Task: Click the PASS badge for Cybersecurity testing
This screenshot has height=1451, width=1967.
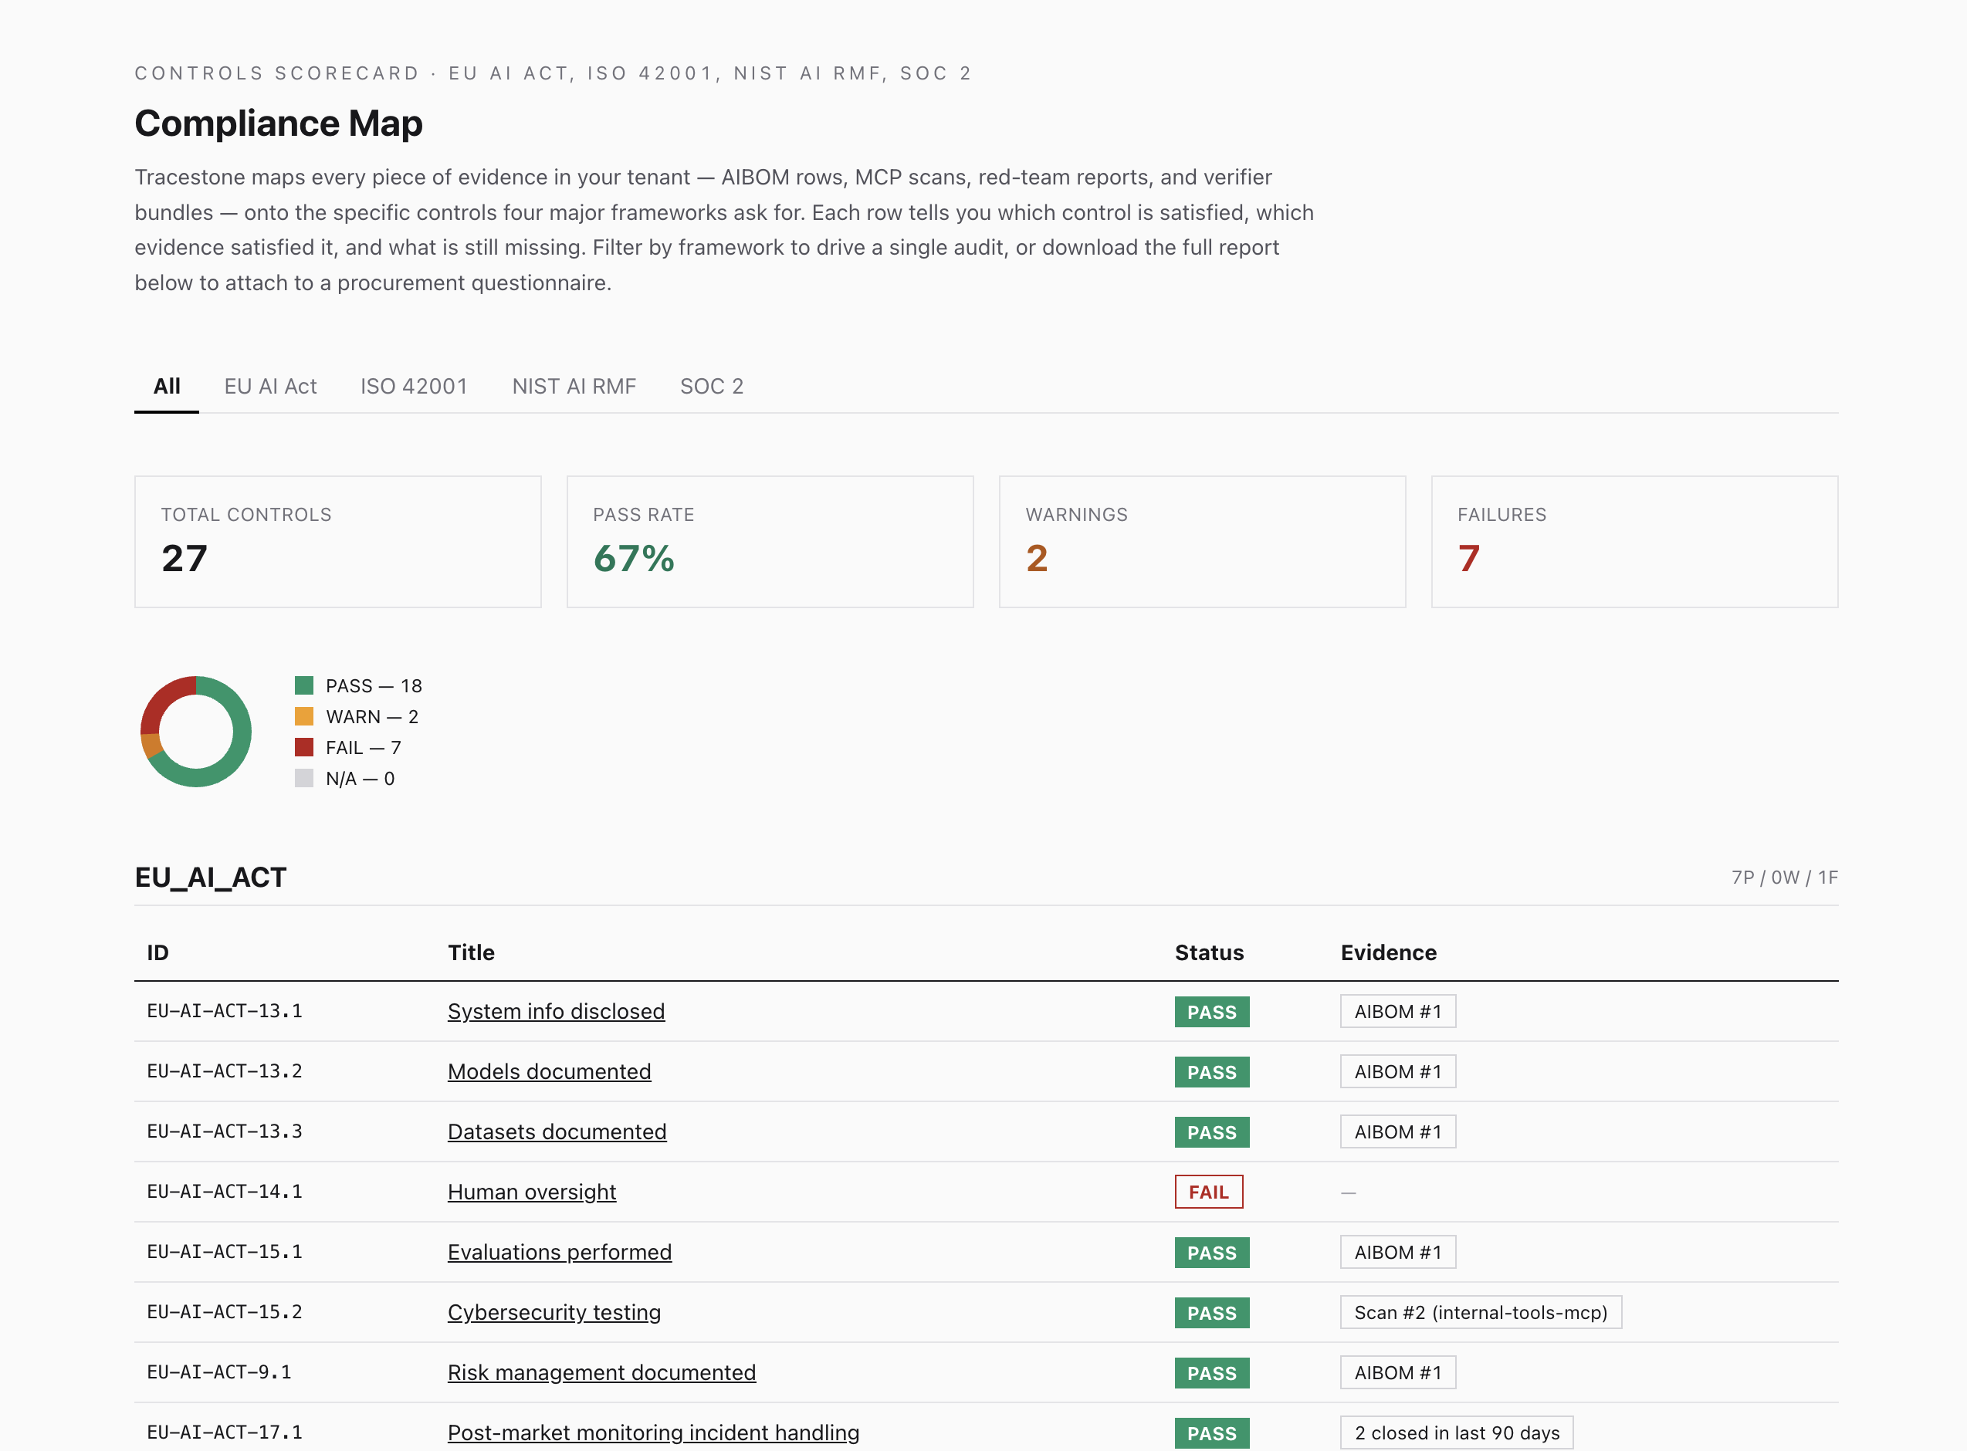Action: pyautogui.click(x=1211, y=1312)
